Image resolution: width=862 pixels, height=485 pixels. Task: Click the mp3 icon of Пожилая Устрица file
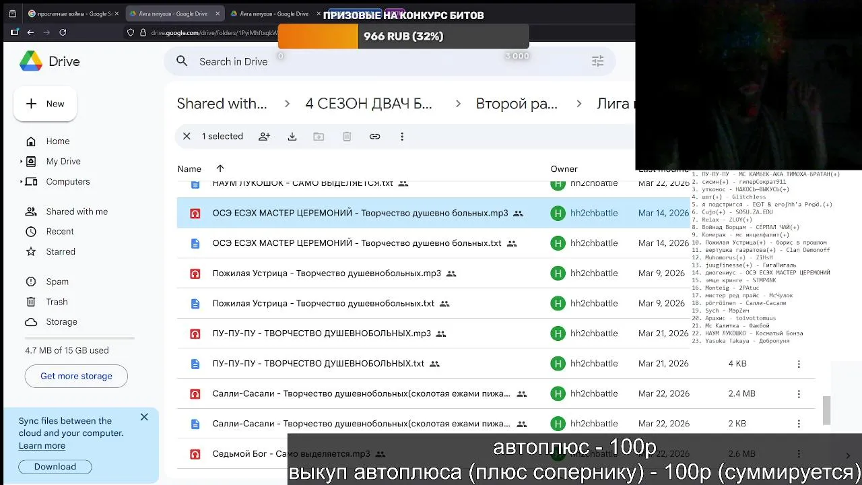[195, 273]
